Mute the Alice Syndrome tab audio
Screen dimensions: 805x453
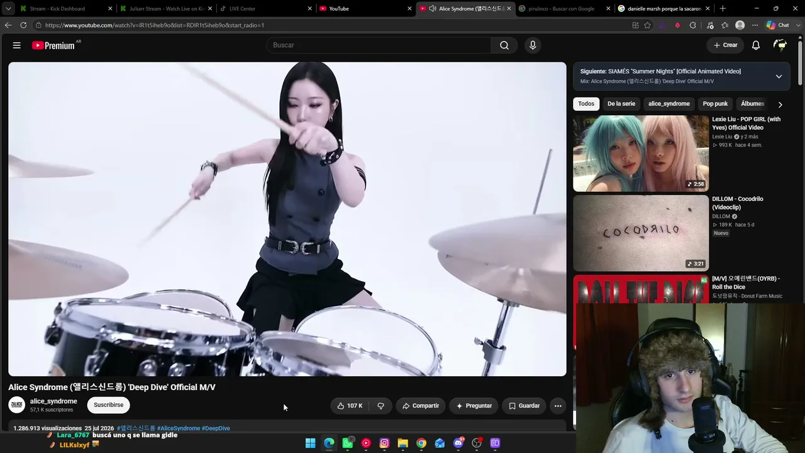[x=433, y=9]
